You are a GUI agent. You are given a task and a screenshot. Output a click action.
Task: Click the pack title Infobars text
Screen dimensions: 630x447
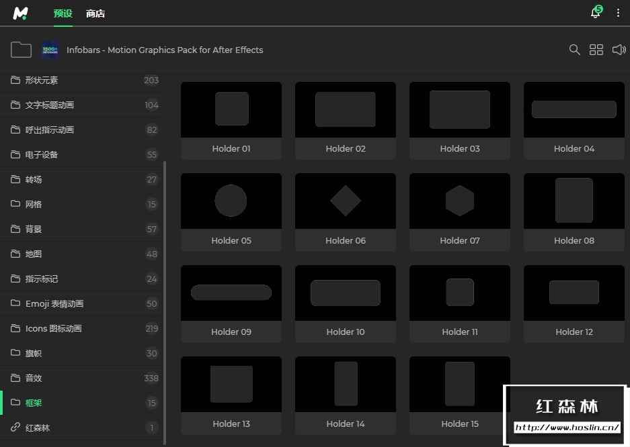[x=165, y=50]
